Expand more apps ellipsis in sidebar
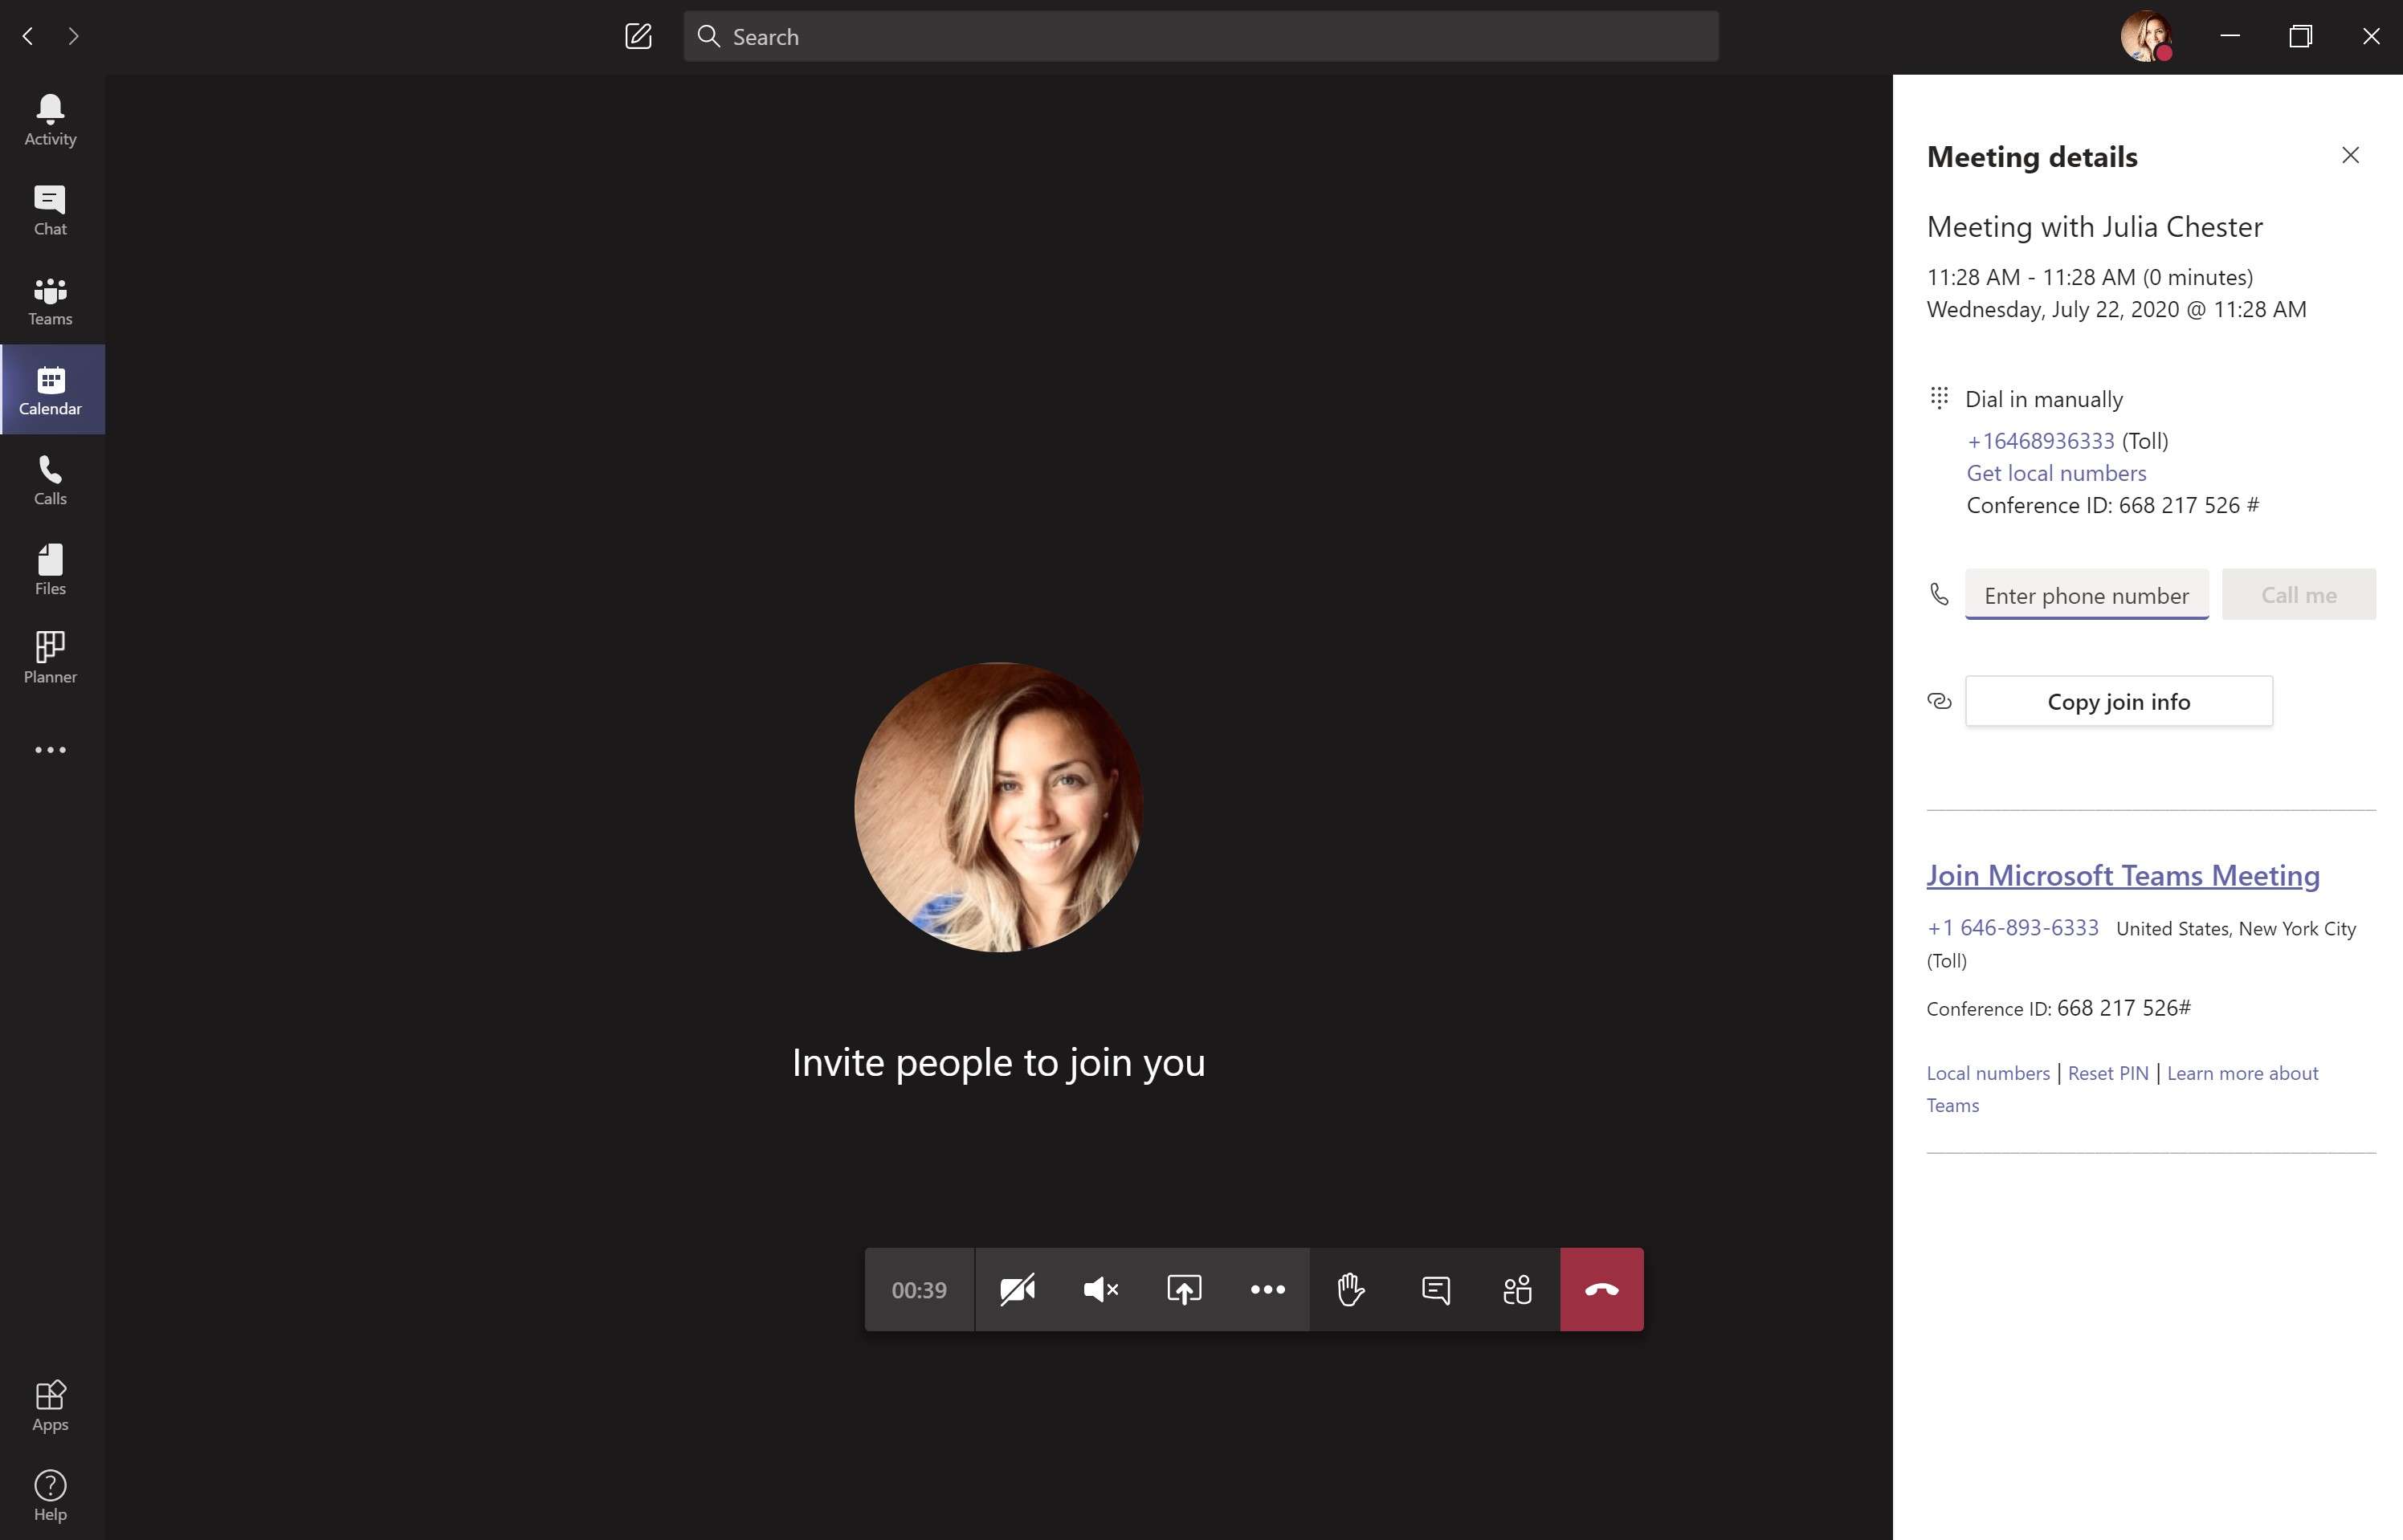This screenshot has width=2403, height=1540. [x=50, y=750]
